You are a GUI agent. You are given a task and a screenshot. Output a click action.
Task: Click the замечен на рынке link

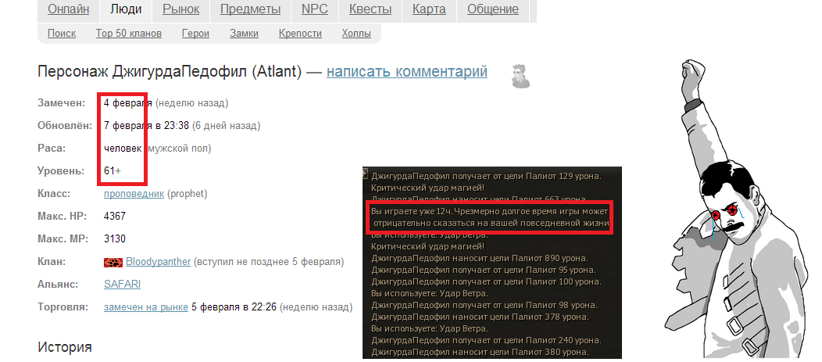(x=146, y=307)
